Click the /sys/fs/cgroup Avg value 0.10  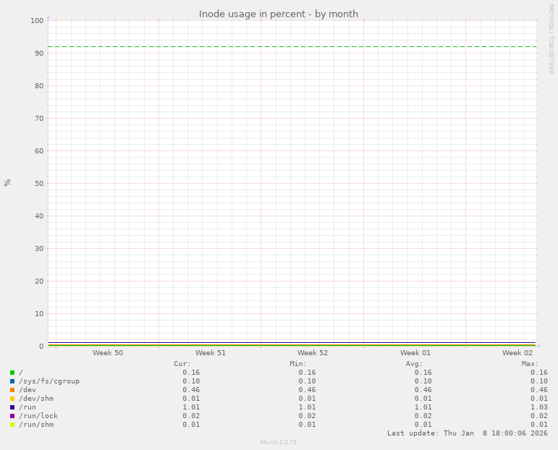click(423, 381)
